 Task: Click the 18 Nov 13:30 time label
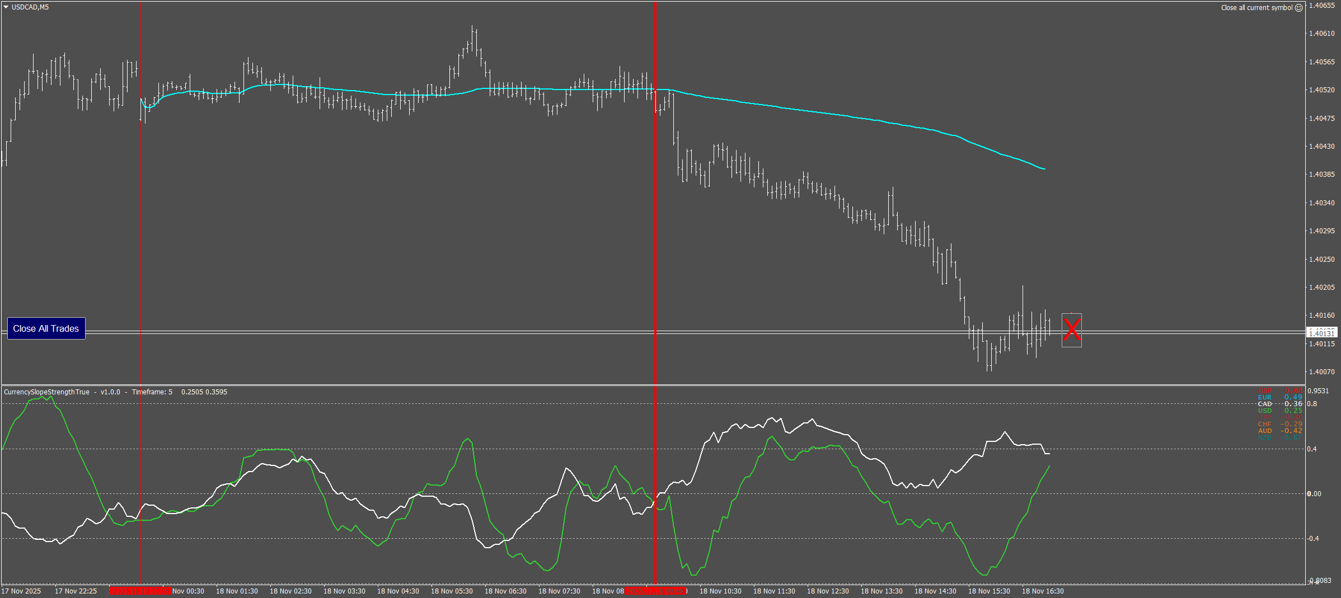click(x=882, y=591)
